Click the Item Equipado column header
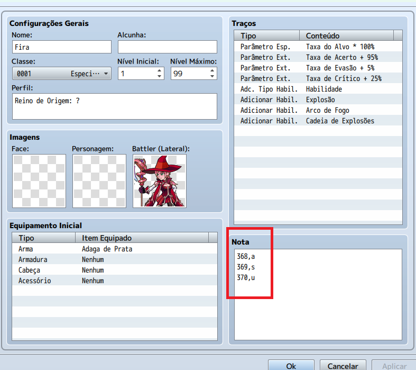The width and height of the screenshot is (416, 370). tap(142, 238)
